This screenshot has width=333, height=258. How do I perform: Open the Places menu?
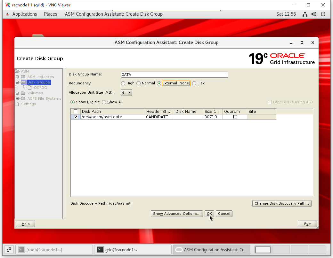click(51, 14)
